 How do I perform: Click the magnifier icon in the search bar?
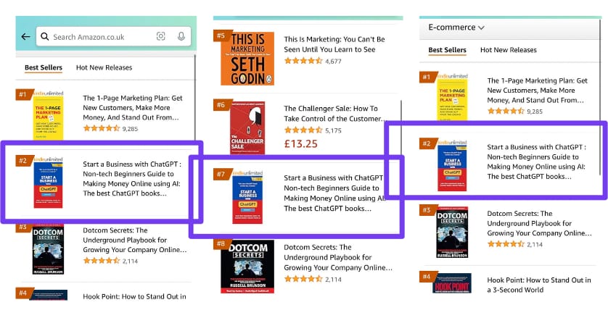pos(45,37)
